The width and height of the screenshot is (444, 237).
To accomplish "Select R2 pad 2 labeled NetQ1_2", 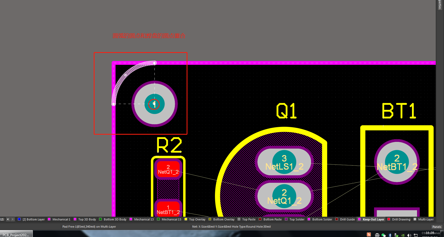I will tap(168, 169).
